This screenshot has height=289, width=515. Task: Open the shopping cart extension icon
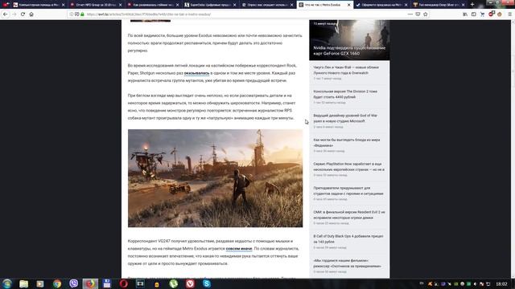(482, 14)
